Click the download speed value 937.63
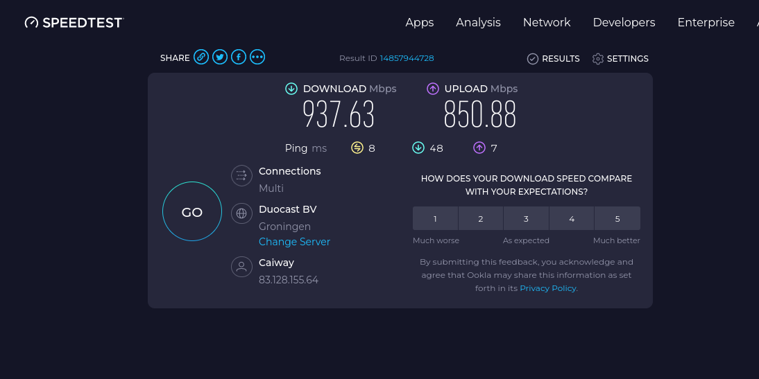The image size is (759, 379). click(339, 114)
